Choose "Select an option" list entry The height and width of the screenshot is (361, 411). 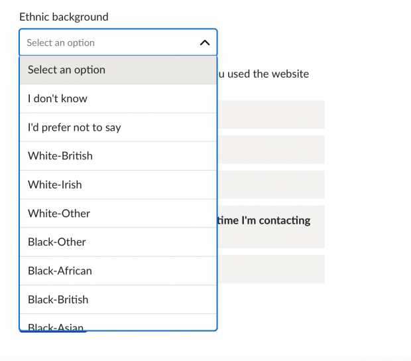click(118, 70)
